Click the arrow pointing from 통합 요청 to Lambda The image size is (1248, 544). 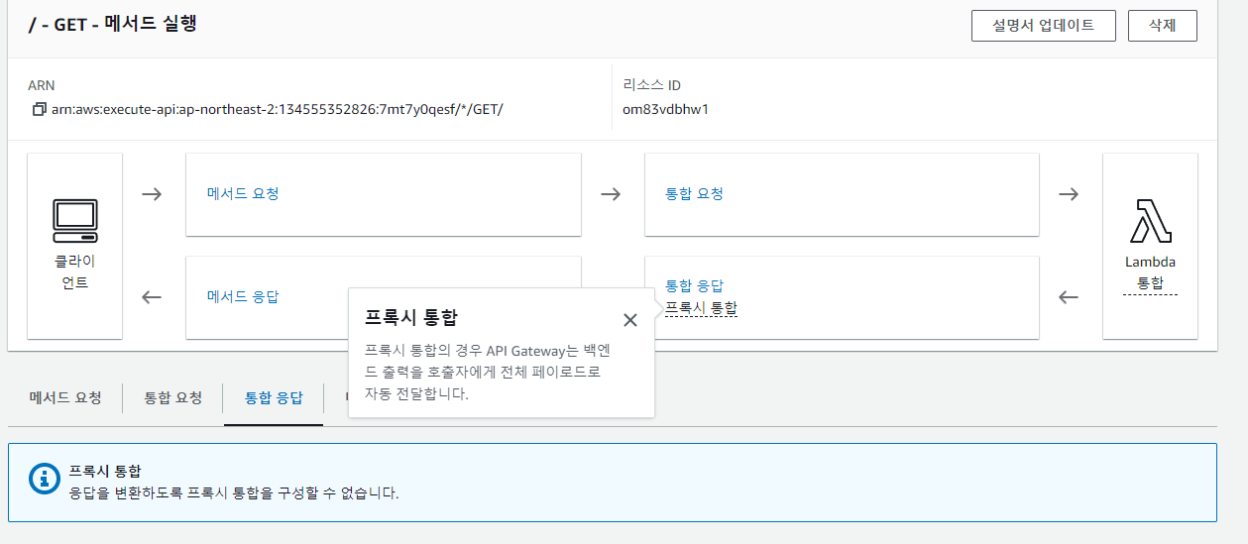click(x=1069, y=194)
